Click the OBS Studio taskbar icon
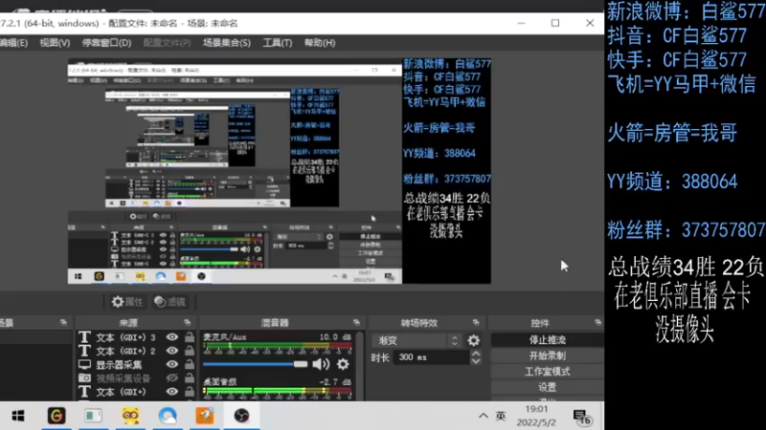The width and height of the screenshot is (766, 430). click(x=241, y=416)
